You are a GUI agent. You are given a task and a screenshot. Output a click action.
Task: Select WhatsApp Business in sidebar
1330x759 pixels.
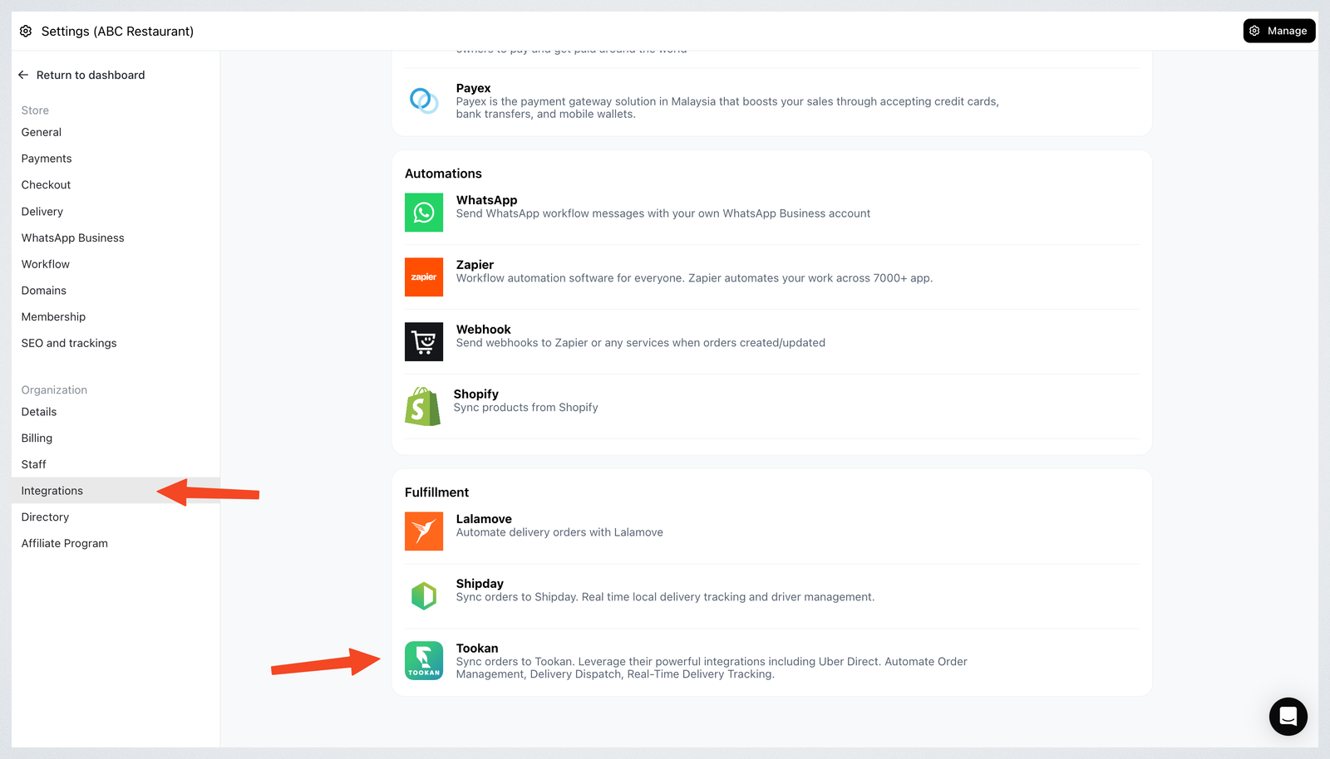pos(73,237)
